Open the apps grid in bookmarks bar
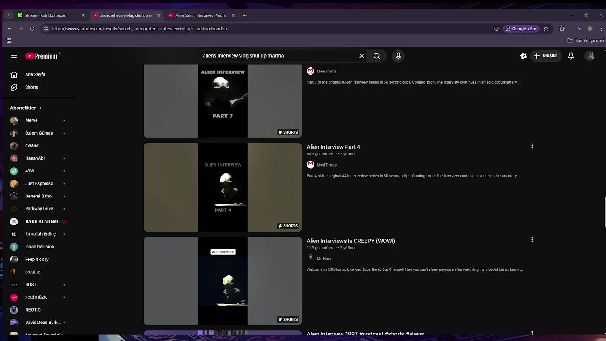The width and height of the screenshot is (606, 341). [9, 40]
